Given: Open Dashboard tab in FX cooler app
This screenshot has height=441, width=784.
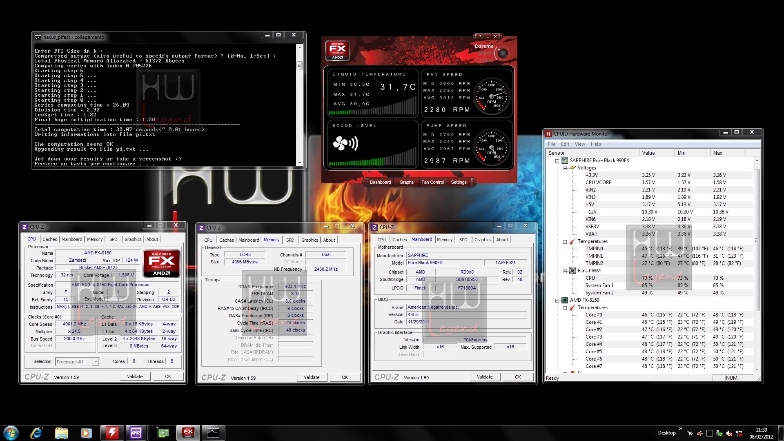Looking at the screenshot, I should 380,183.
